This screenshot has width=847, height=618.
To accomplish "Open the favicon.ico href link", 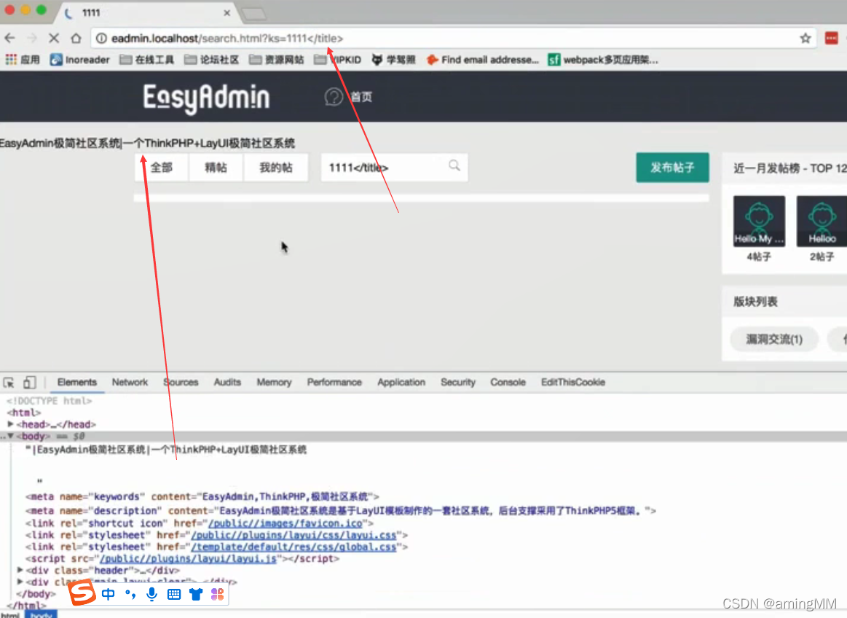I will point(285,523).
